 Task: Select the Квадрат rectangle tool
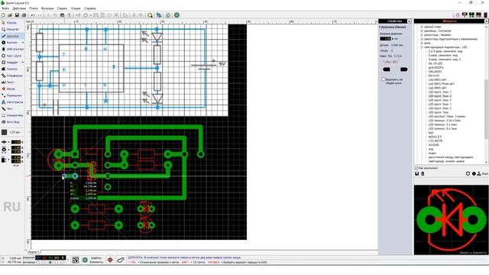[9, 63]
